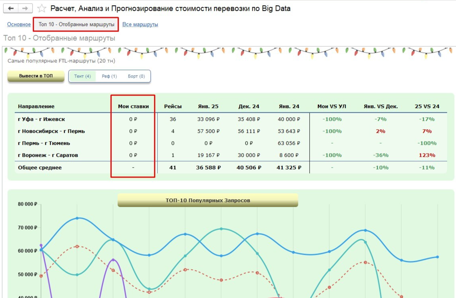Select the Топ 10 - Отобранные маршруты tab
Viewport: 456px width, 298px height.
[76, 24]
